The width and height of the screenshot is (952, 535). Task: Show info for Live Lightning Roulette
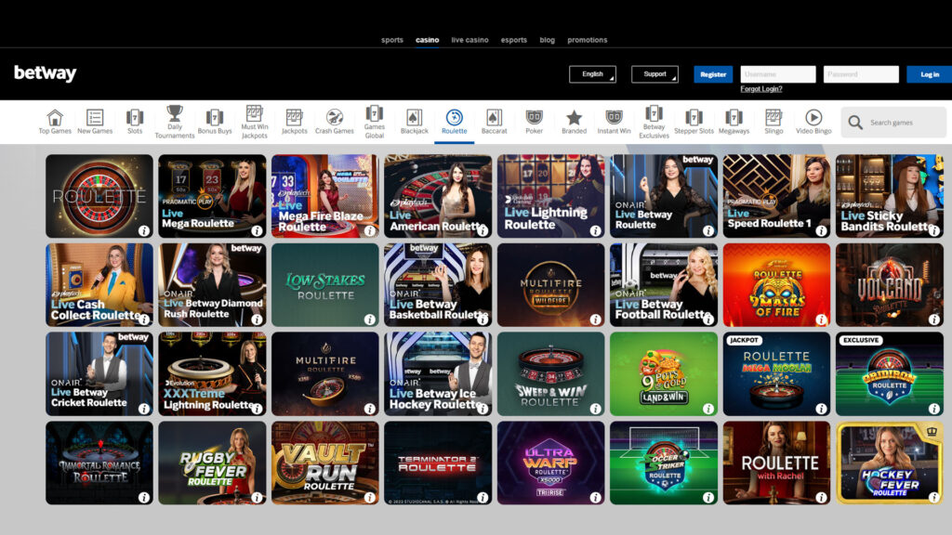pyautogui.click(x=596, y=230)
